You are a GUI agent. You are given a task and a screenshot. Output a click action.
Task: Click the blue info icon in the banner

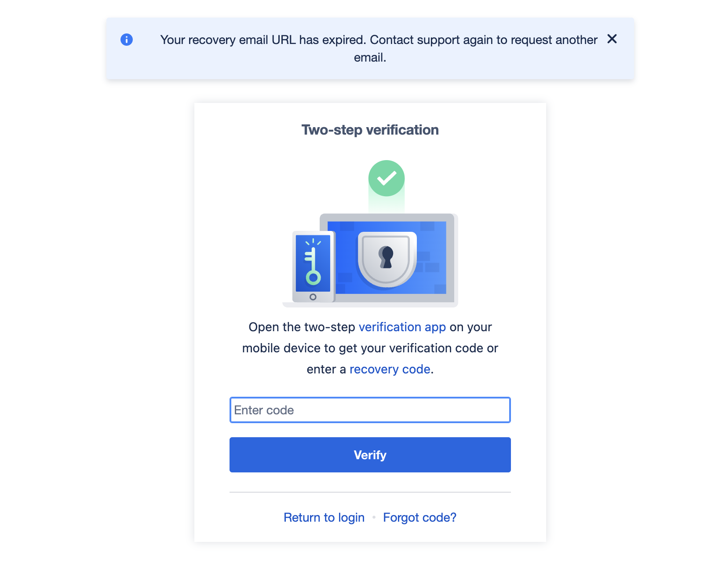click(x=127, y=40)
